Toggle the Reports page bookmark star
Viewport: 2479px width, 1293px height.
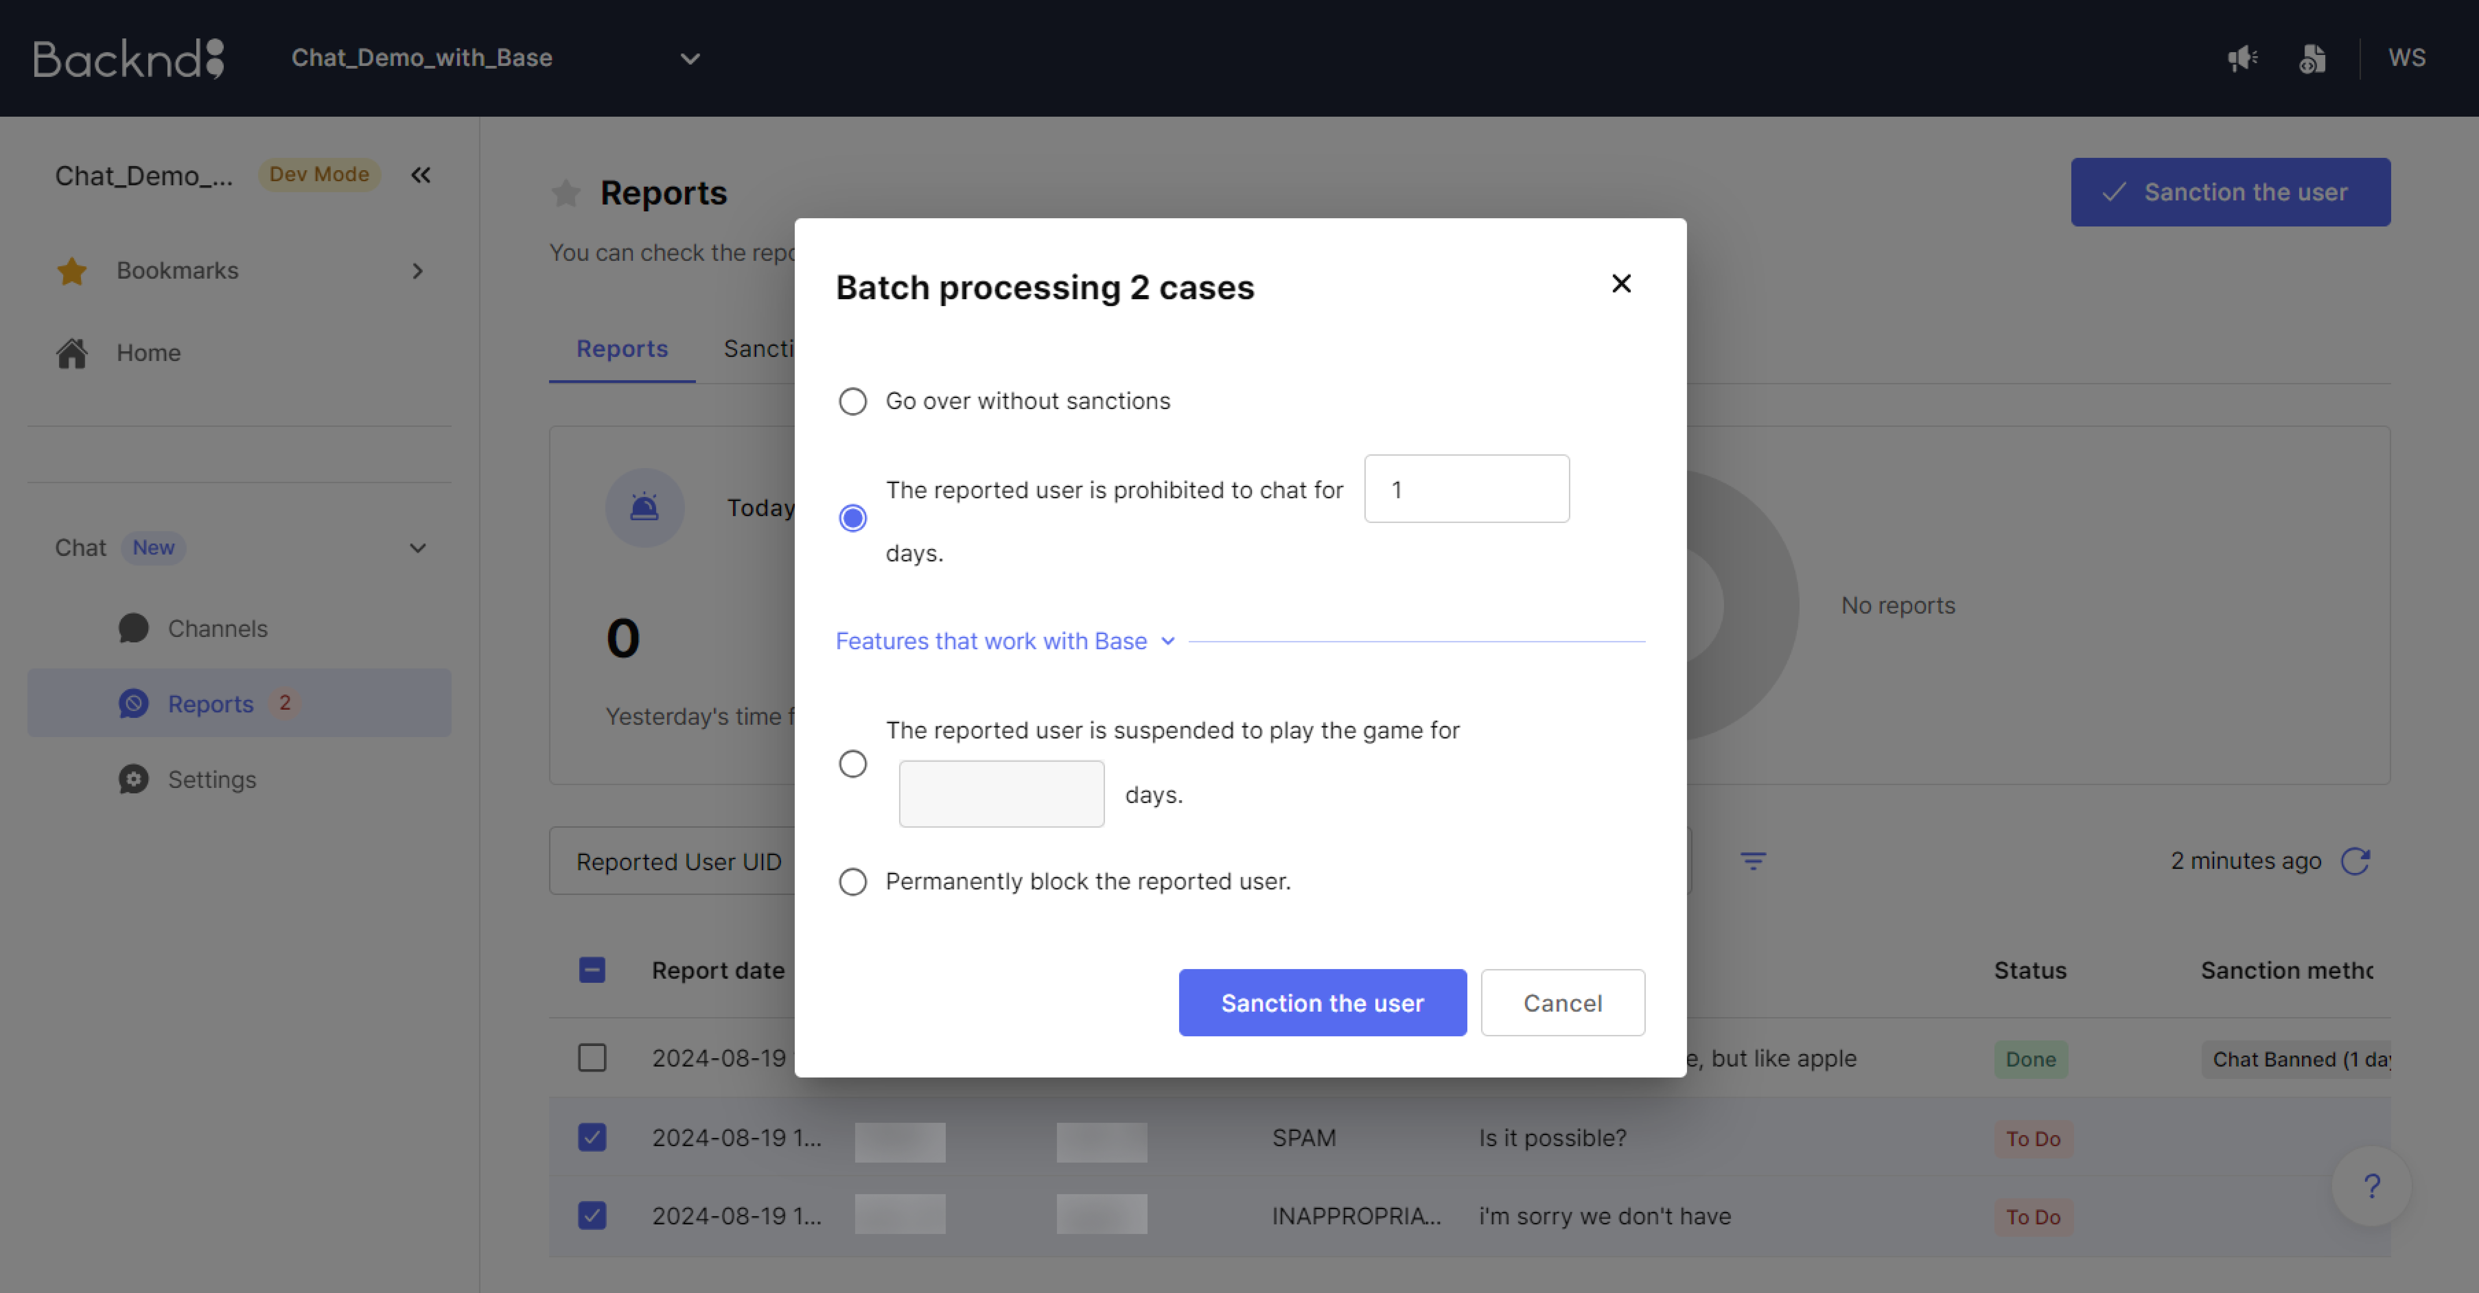point(566,194)
